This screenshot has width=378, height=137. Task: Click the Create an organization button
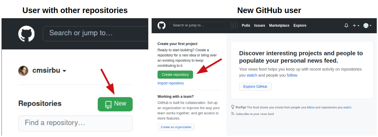176,127
